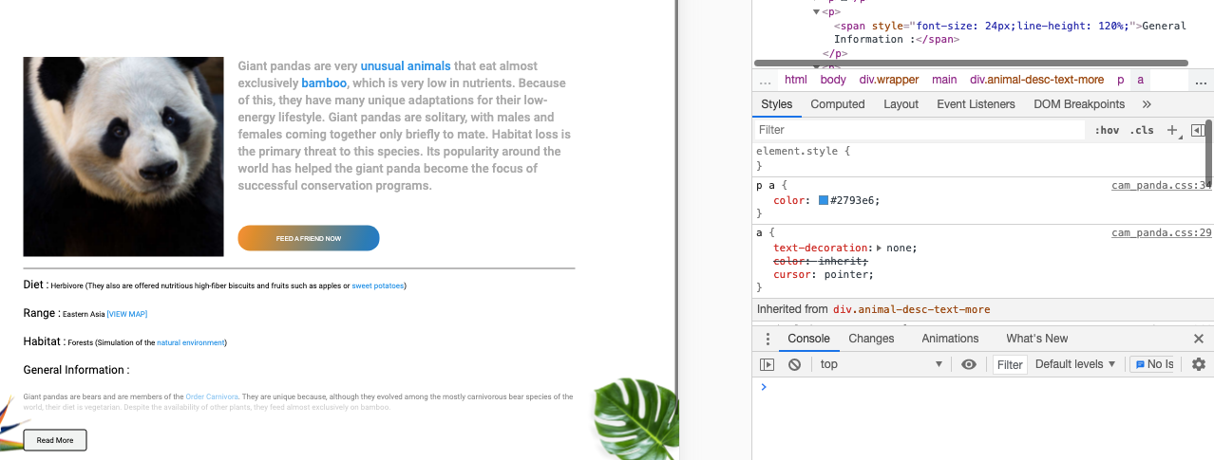Add new style rule plus icon
The width and height of the screenshot is (1214, 460).
pos(1172,130)
